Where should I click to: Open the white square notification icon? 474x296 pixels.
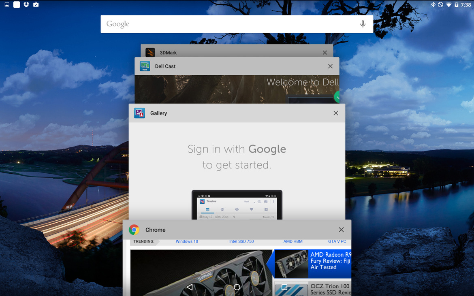click(17, 4)
